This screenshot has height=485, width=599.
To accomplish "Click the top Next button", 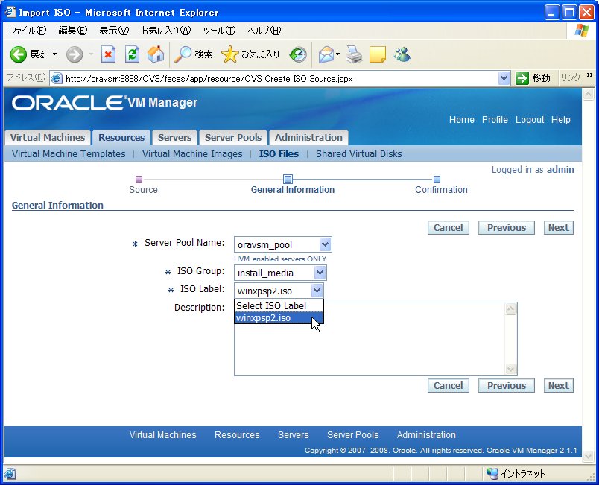I will tap(559, 228).
